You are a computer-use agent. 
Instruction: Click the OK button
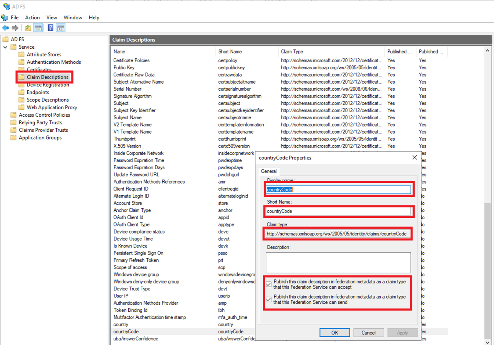[x=335, y=333]
